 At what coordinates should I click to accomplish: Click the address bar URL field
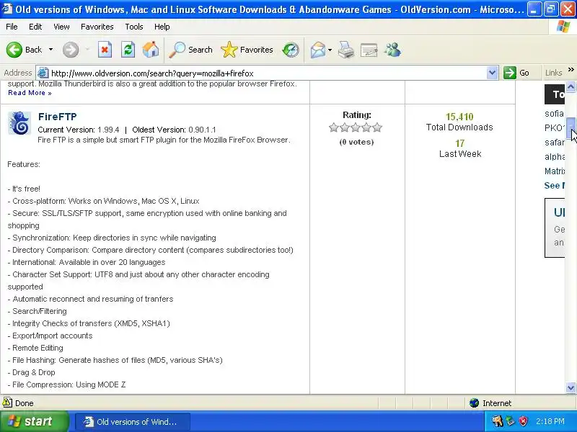tap(268, 73)
